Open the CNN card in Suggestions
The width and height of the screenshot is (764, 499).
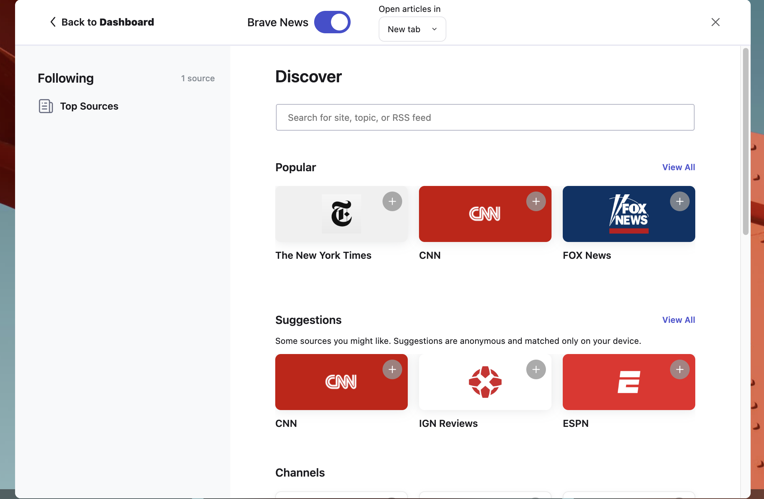pos(341,382)
